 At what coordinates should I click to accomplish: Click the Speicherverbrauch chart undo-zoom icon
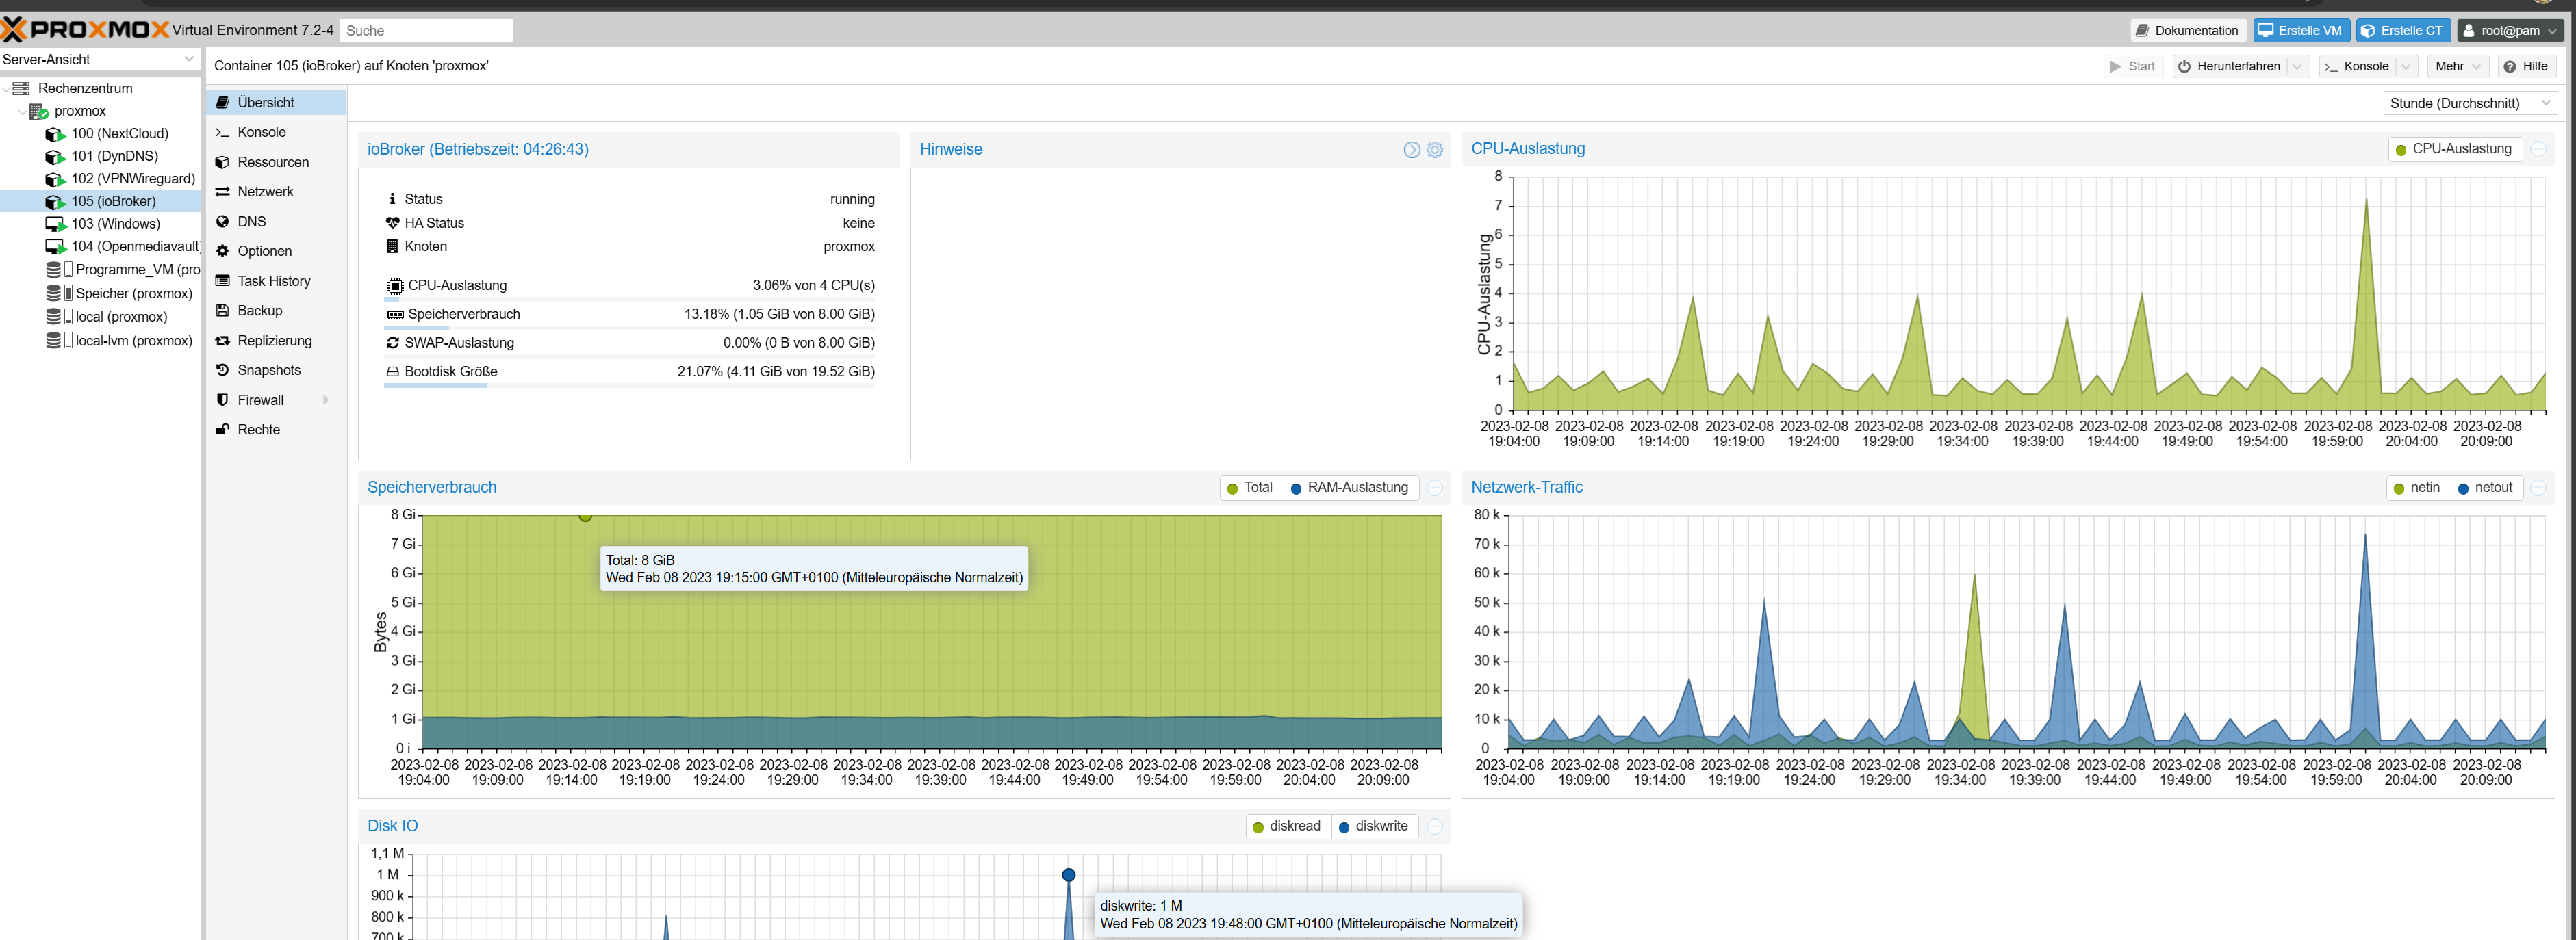click(1435, 488)
